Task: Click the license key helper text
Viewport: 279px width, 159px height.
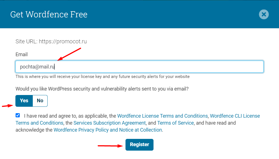Action: (x=103, y=77)
